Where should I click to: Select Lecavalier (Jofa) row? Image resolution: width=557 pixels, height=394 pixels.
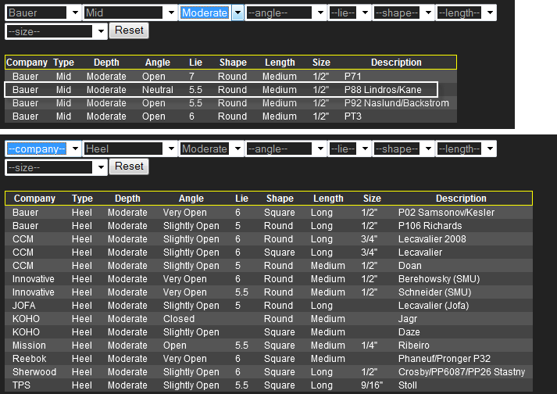pyautogui.click(x=269, y=306)
